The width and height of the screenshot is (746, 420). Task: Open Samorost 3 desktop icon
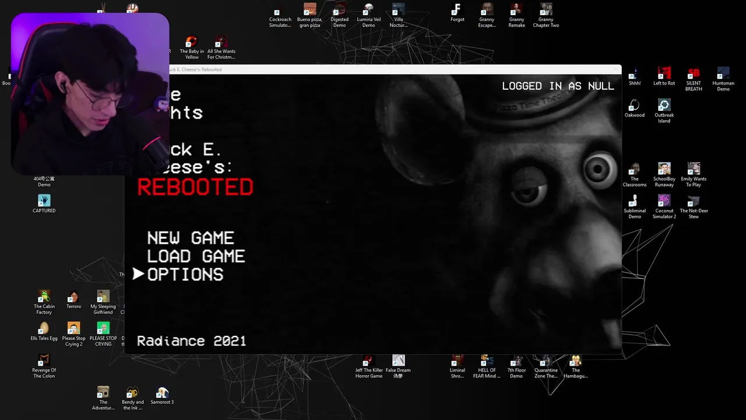click(x=162, y=395)
